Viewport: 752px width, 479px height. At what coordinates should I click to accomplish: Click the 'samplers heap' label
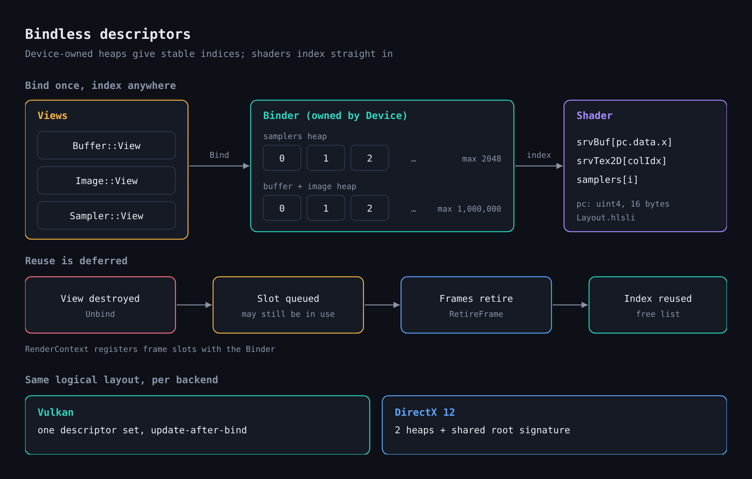(x=295, y=136)
